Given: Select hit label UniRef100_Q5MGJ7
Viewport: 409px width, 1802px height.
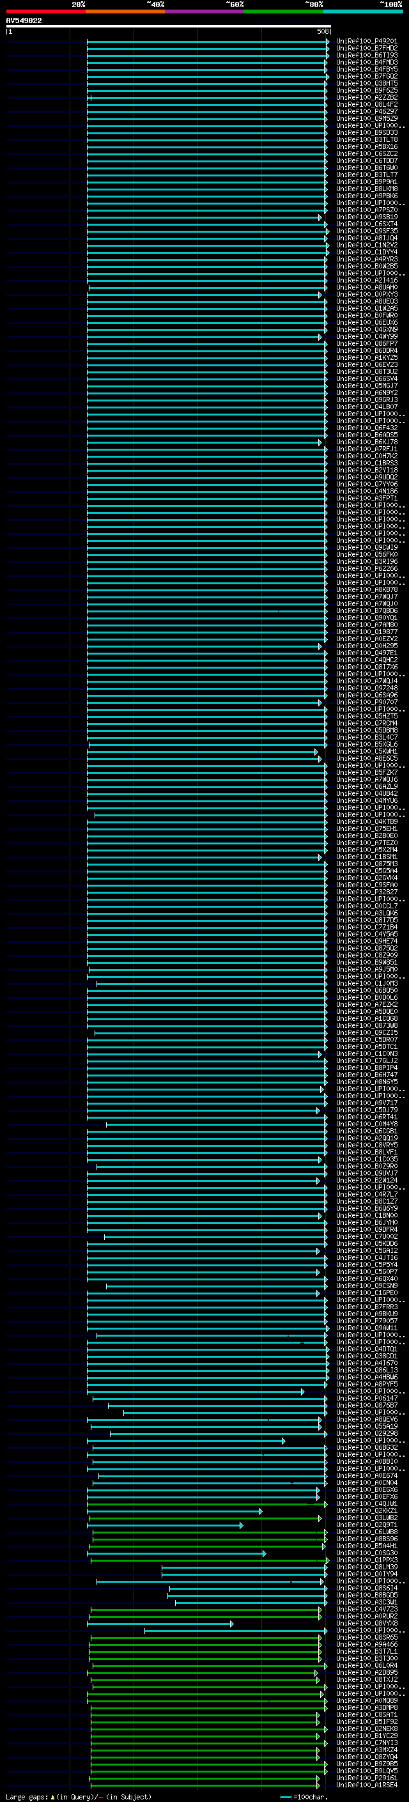Looking at the screenshot, I should point(366,386).
